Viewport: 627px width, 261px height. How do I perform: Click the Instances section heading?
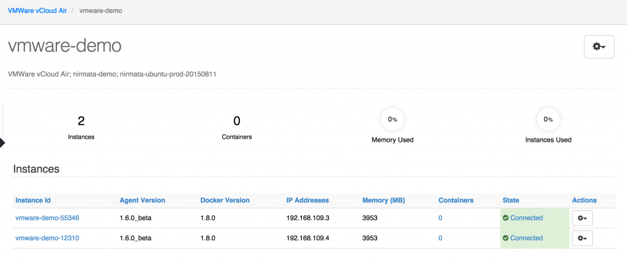pyautogui.click(x=36, y=169)
